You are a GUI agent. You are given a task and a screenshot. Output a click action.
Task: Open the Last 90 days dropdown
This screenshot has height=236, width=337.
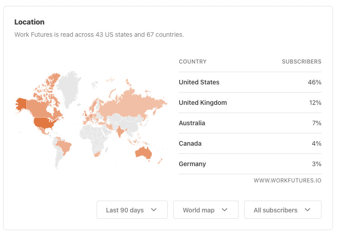tap(132, 210)
